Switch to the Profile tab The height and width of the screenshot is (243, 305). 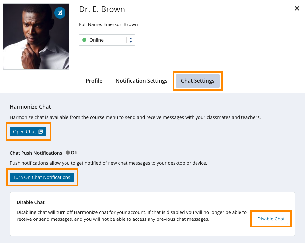pyautogui.click(x=94, y=81)
